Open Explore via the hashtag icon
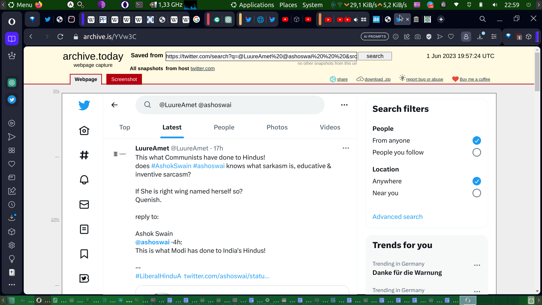 pyautogui.click(x=84, y=155)
